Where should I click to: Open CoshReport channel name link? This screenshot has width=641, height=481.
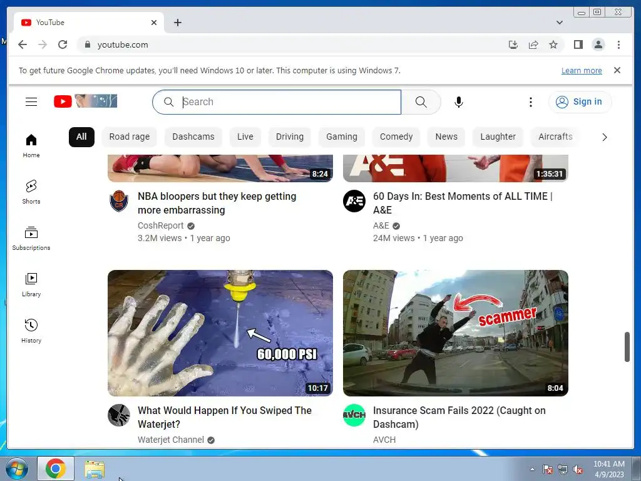pyautogui.click(x=161, y=225)
